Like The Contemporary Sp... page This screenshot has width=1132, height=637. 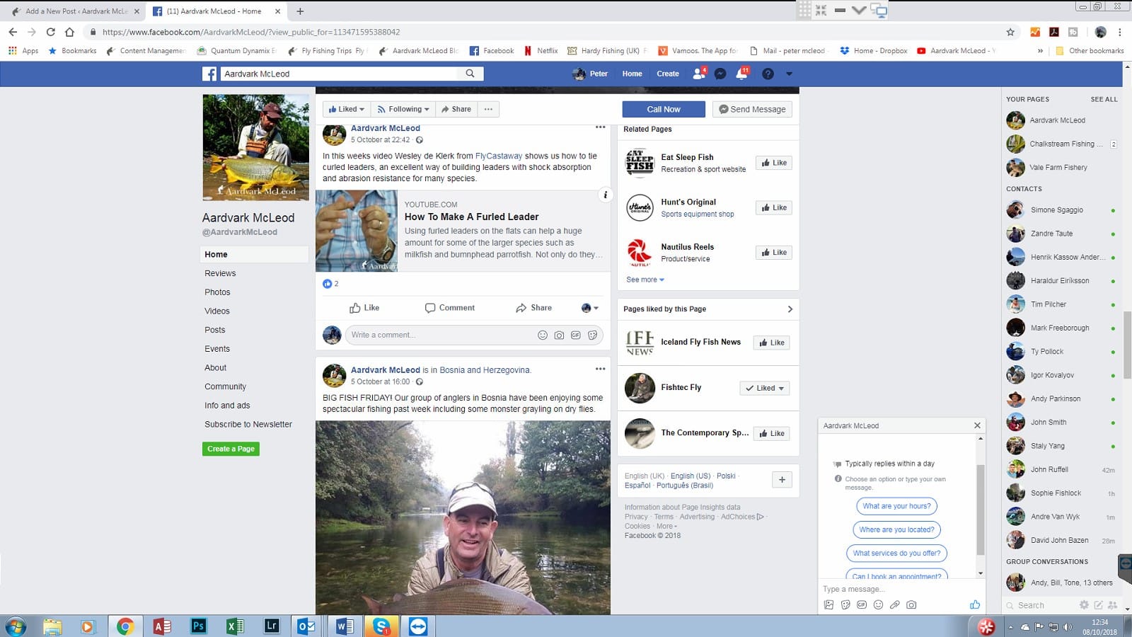pyautogui.click(x=771, y=433)
